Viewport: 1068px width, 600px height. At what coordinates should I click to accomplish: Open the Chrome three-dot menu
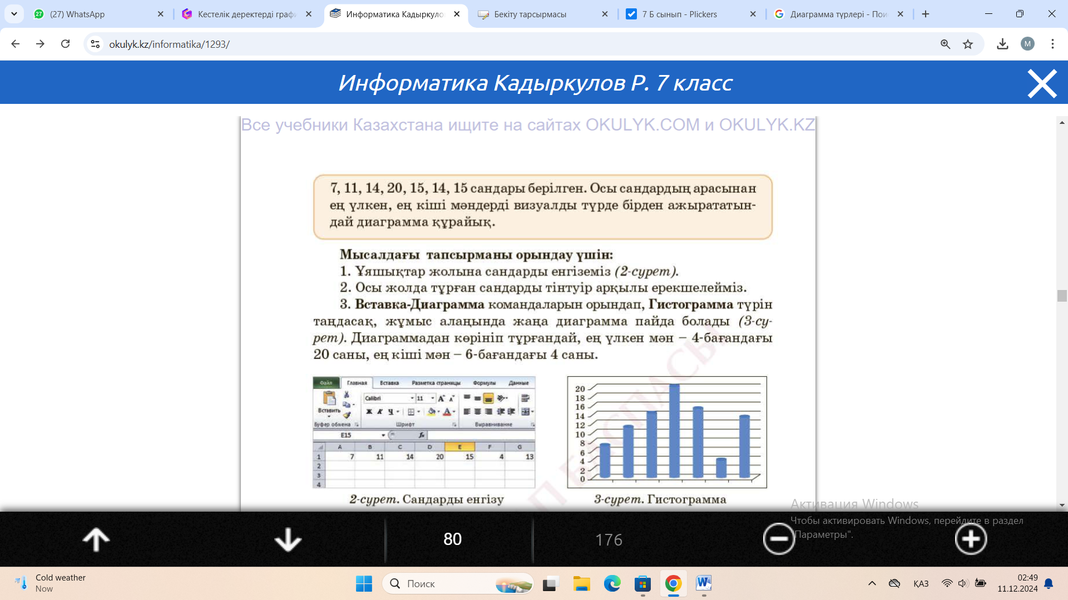click(x=1052, y=44)
